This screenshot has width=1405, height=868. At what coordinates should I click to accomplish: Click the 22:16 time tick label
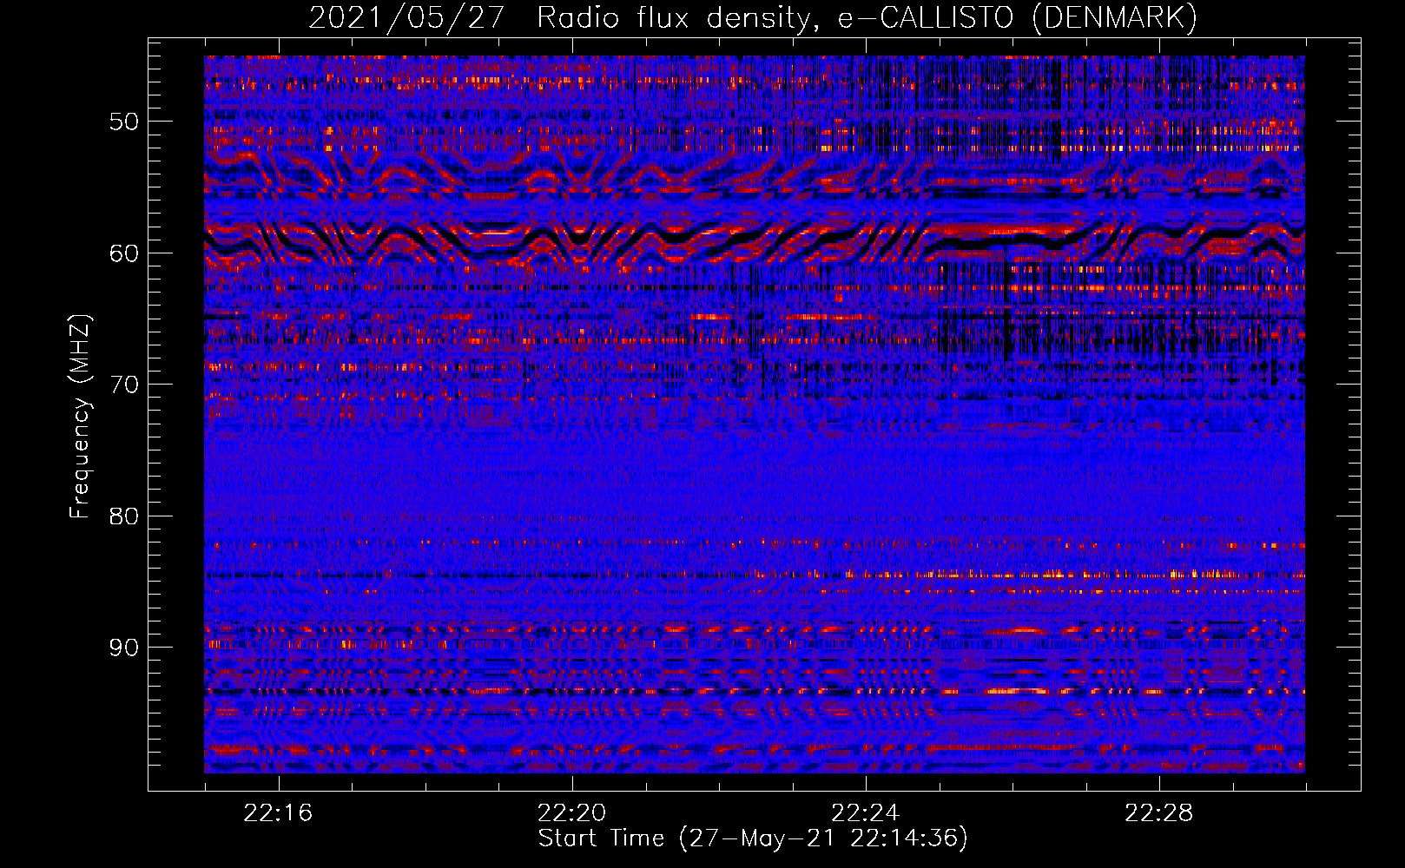278,813
